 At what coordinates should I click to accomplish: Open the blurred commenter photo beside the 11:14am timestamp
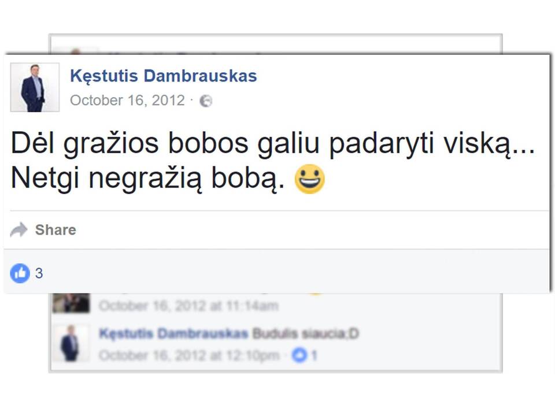coord(71,303)
